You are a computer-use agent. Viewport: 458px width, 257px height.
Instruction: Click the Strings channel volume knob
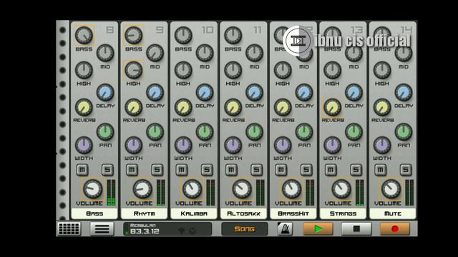341,188
